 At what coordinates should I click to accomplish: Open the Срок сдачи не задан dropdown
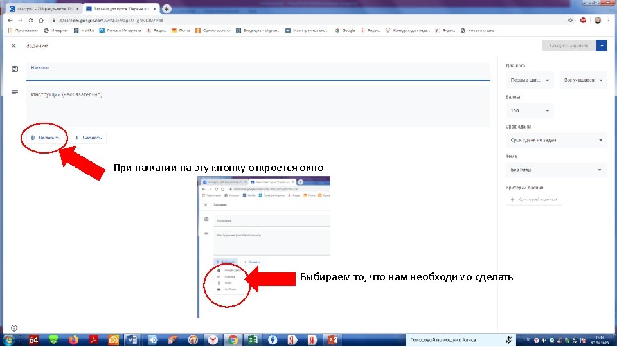pos(557,141)
